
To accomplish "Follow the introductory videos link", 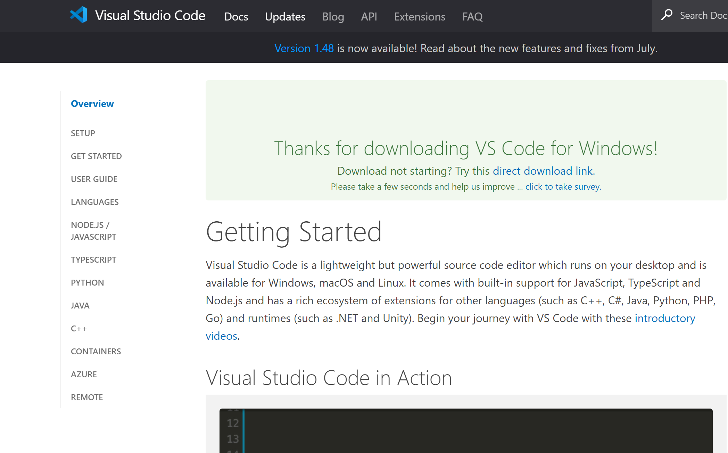I will [665, 318].
